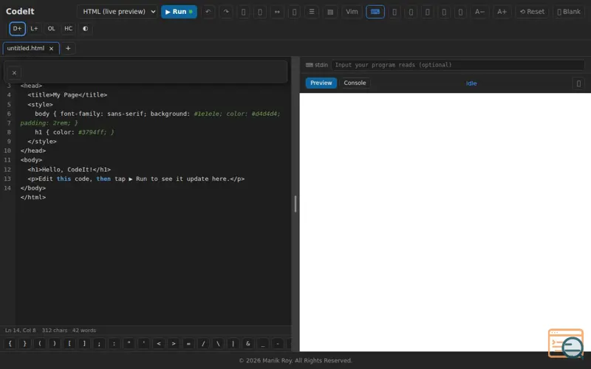591x369 pixels.
Task: Switch to the Console tab
Action: pos(355,83)
